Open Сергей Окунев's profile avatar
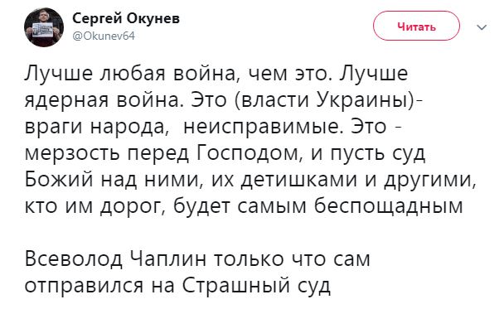The image size is (504, 309). pyautogui.click(x=44, y=27)
